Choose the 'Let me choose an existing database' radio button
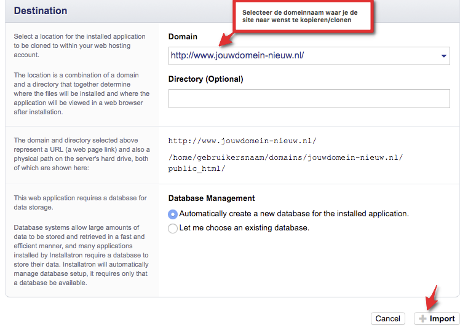This screenshot has height=333, width=468. click(173, 228)
